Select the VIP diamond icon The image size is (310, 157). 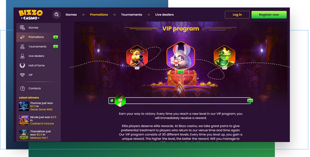click(22, 75)
